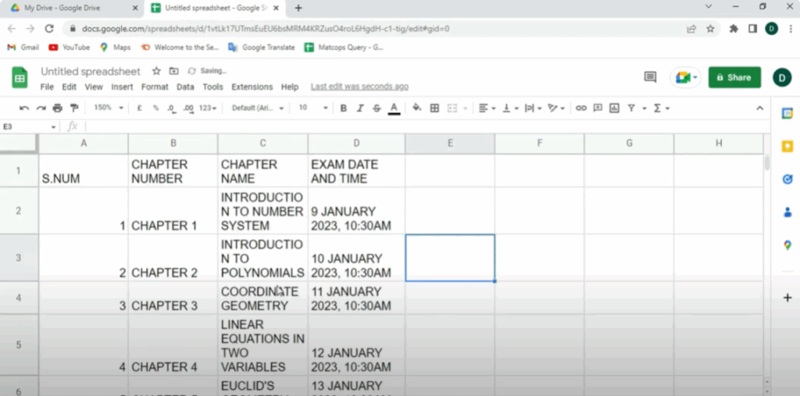This screenshot has width=800, height=396.
Task: Open the font size dropdown
Action: point(312,108)
